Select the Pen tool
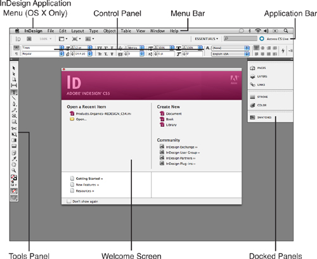The image size is (317, 259). click(x=14, y=104)
